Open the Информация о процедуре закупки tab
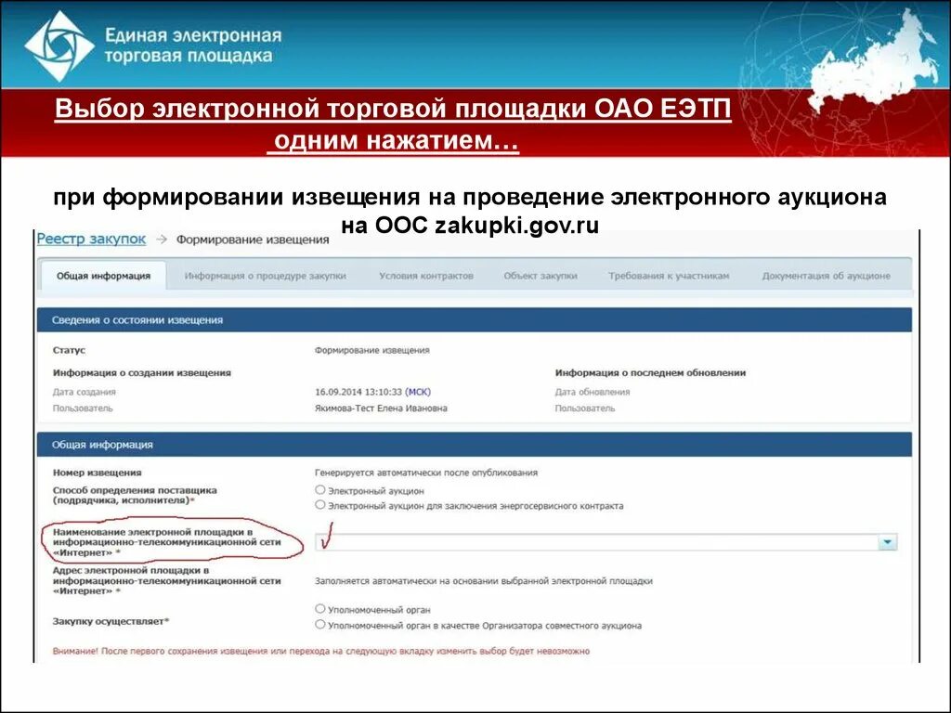951x713 pixels. pyautogui.click(x=265, y=276)
